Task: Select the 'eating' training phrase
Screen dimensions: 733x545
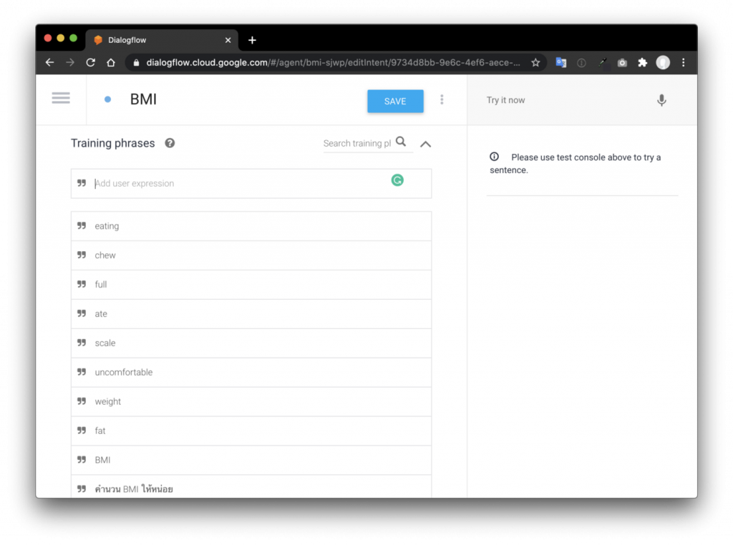Action: [x=251, y=226]
